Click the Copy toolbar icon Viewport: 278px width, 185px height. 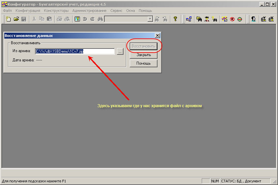tap(42, 19)
